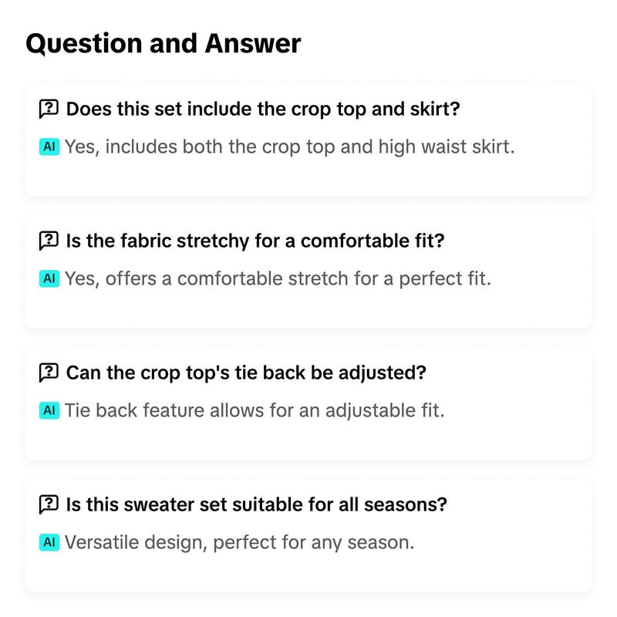Click the 'Question and Answer' heading
Viewport: 617px width, 617px height.
click(164, 43)
